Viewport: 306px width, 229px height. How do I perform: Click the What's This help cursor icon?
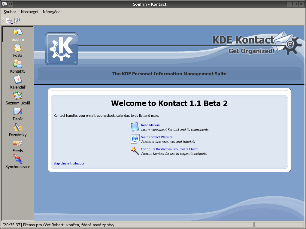coord(17,20)
